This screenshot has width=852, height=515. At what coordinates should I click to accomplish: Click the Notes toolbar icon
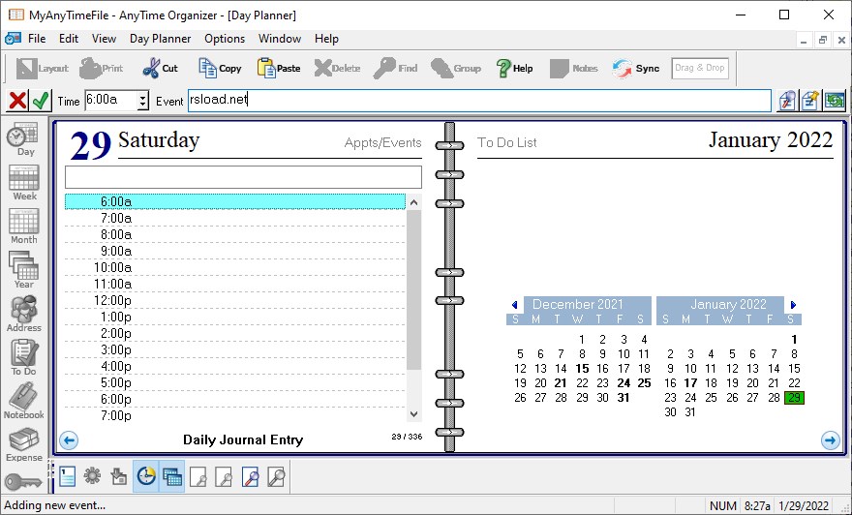pos(560,69)
